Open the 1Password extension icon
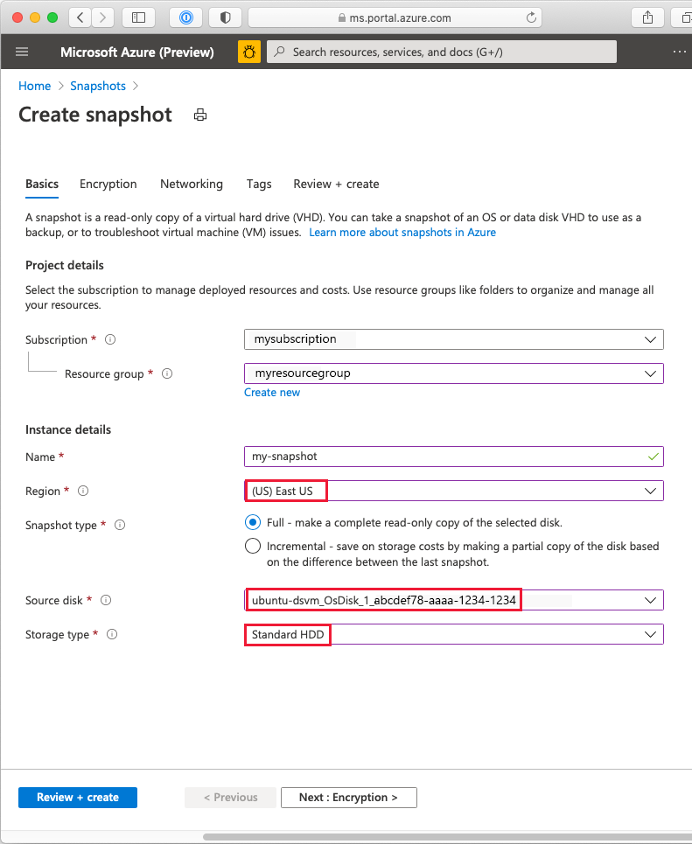 185,17
